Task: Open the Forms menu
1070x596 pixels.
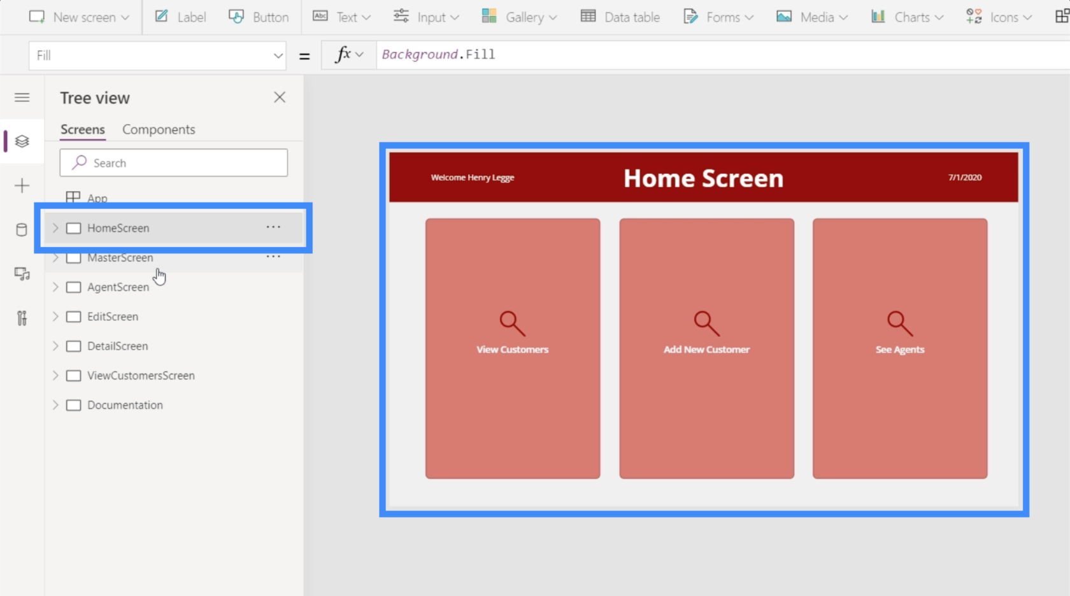Action: pos(718,17)
